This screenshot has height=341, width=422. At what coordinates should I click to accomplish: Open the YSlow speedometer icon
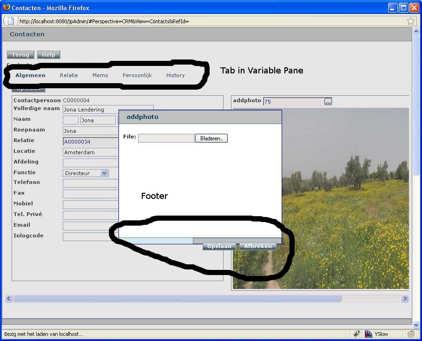point(369,334)
